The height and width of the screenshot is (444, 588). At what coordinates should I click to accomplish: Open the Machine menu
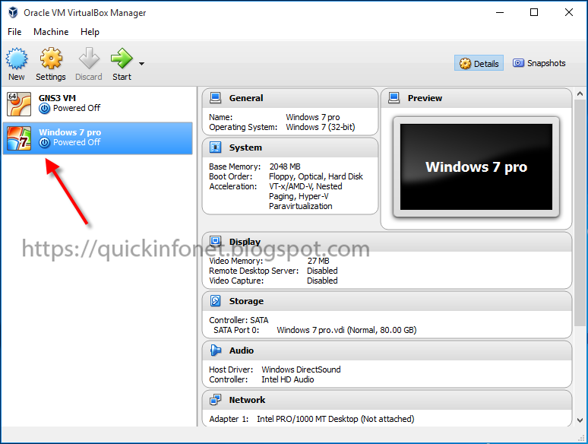[x=51, y=32]
